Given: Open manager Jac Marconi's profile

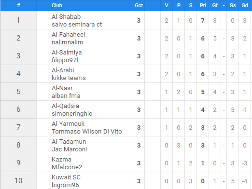Looking at the screenshot, I should click(x=69, y=149).
